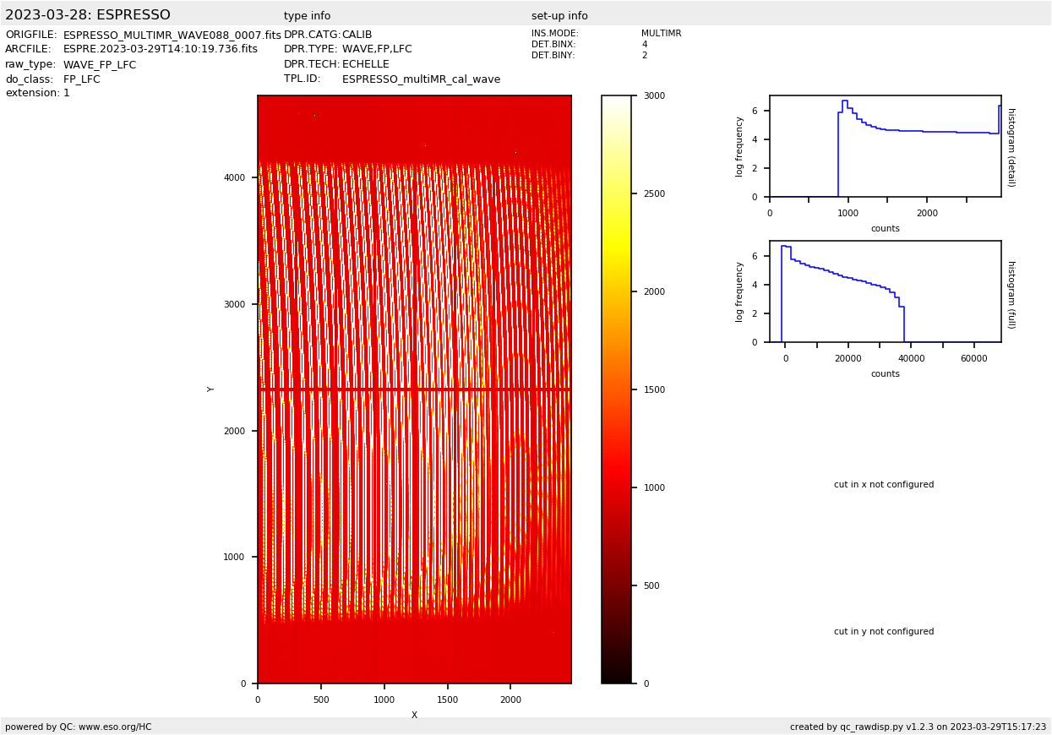
Task: Click the DPR.TYPE value WAVE,FP,LFC
Action: (377, 50)
